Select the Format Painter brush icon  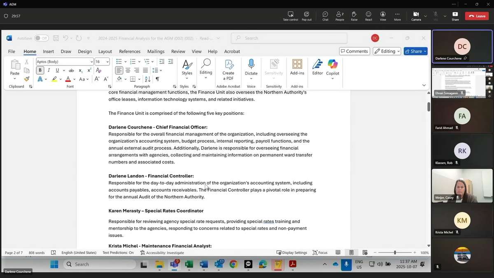click(27, 79)
